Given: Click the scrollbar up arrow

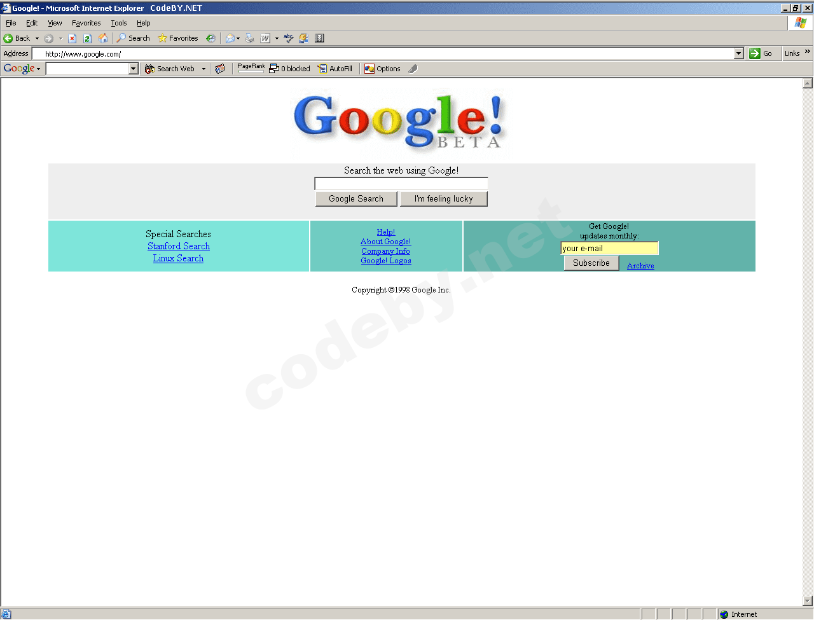Looking at the screenshot, I should tap(808, 83).
